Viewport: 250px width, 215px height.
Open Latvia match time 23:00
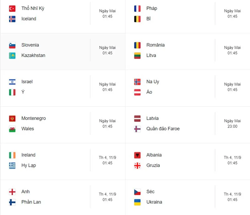click(x=232, y=126)
